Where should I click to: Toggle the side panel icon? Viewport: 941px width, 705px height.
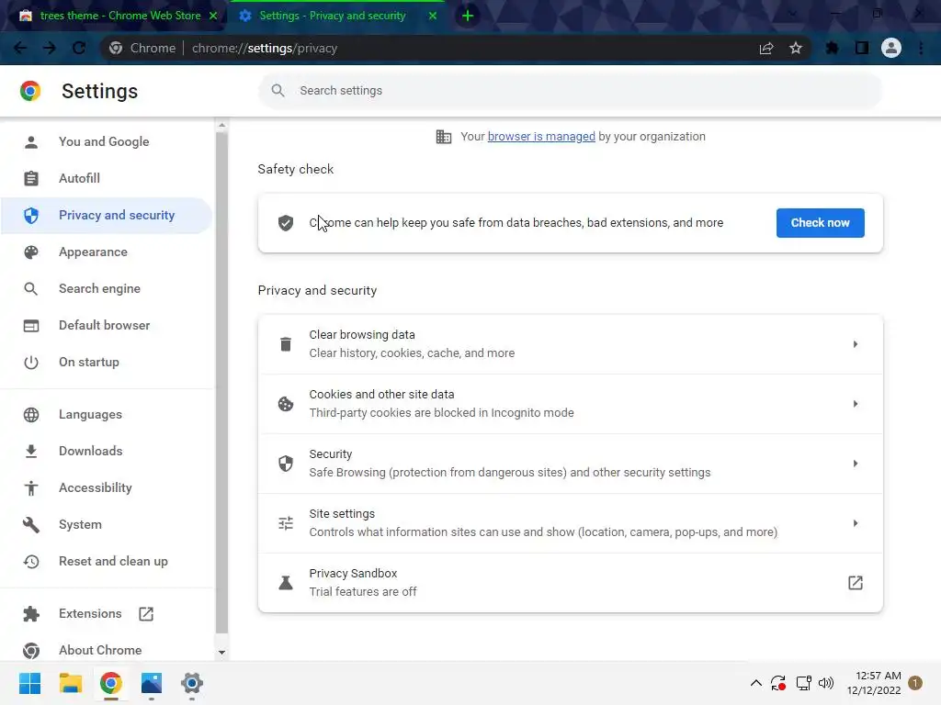(862, 48)
